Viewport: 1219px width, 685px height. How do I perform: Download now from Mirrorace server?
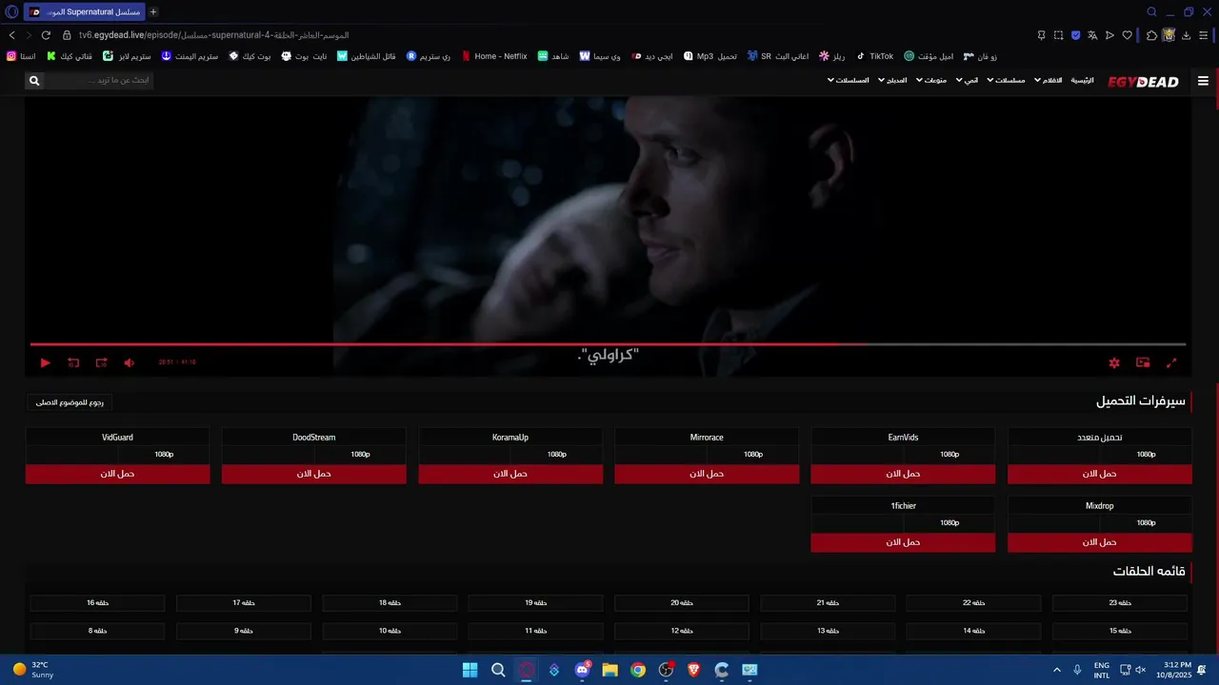[707, 474]
